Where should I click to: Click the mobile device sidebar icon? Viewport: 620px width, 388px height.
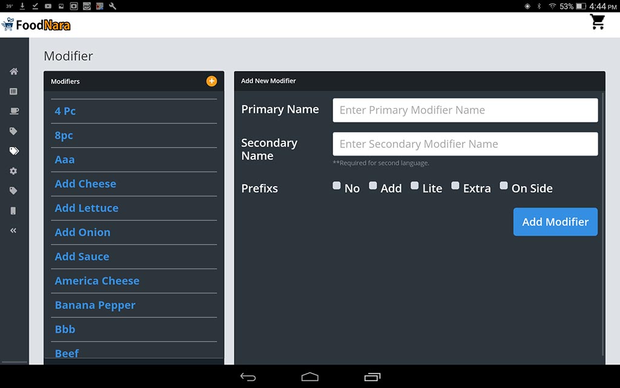13,211
